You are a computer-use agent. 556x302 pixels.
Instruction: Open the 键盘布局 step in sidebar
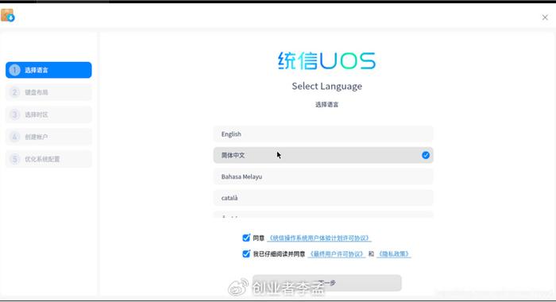pos(48,92)
